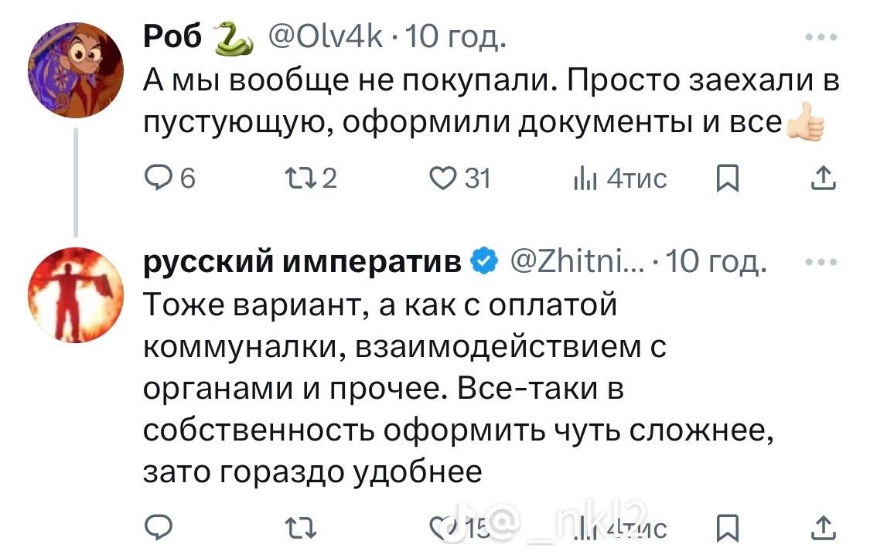Open русский императив's profile avatar

[77, 296]
